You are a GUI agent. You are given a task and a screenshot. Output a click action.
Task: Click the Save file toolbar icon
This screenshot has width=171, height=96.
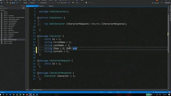point(12,3)
